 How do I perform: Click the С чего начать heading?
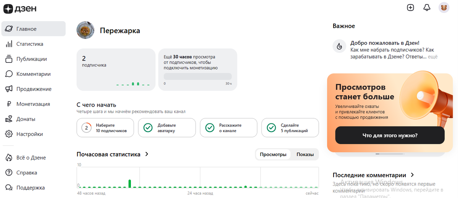pyautogui.click(x=96, y=105)
